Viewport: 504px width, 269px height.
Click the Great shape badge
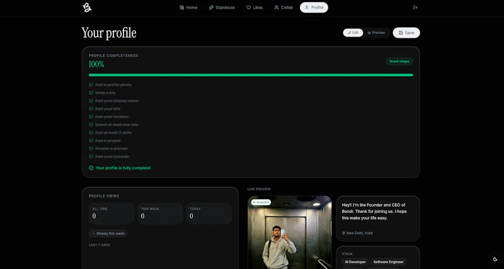[x=399, y=61]
